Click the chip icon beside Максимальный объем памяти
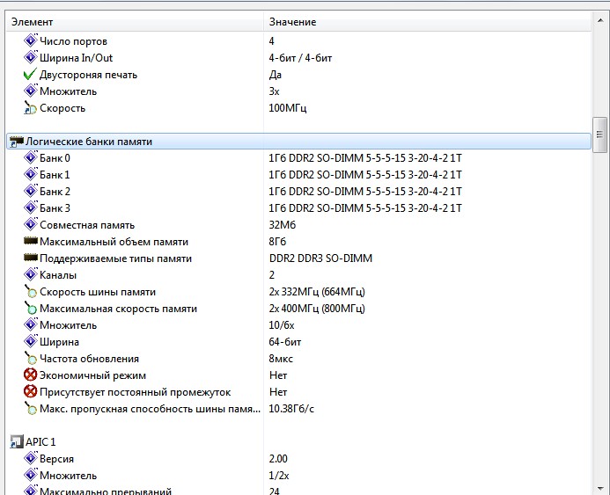The height and width of the screenshot is (495, 610). [x=30, y=242]
